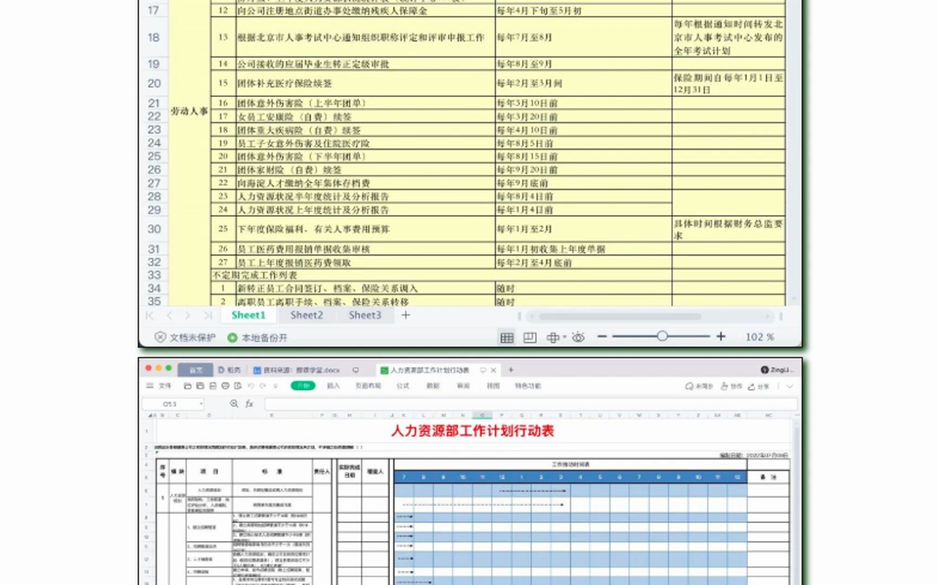
Task: Close the 人力资源部工作计划行动表 tab
Action: click(493, 370)
